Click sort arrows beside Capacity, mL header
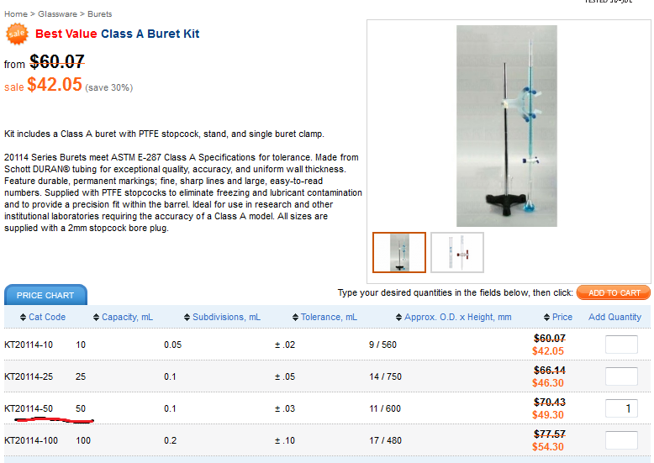Viewport: 654px width, 463px height. 95,318
